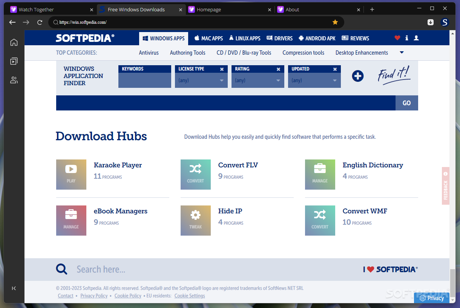The width and height of the screenshot is (460, 308).
Task: Open the profile S avatar icon
Action: [x=445, y=22]
